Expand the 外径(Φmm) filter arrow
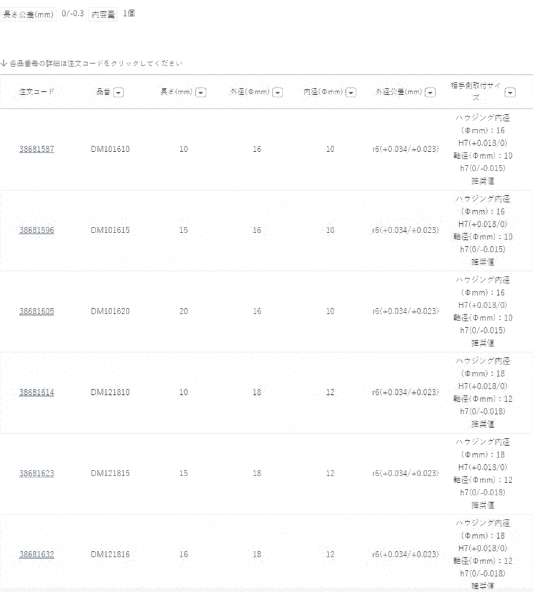Image resolution: width=533 pixels, height=592 pixels. (x=278, y=92)
